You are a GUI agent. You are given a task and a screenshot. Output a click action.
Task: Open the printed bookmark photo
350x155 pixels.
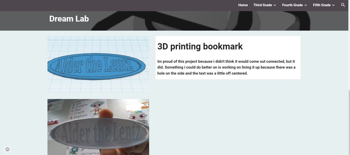pos(98,127)
